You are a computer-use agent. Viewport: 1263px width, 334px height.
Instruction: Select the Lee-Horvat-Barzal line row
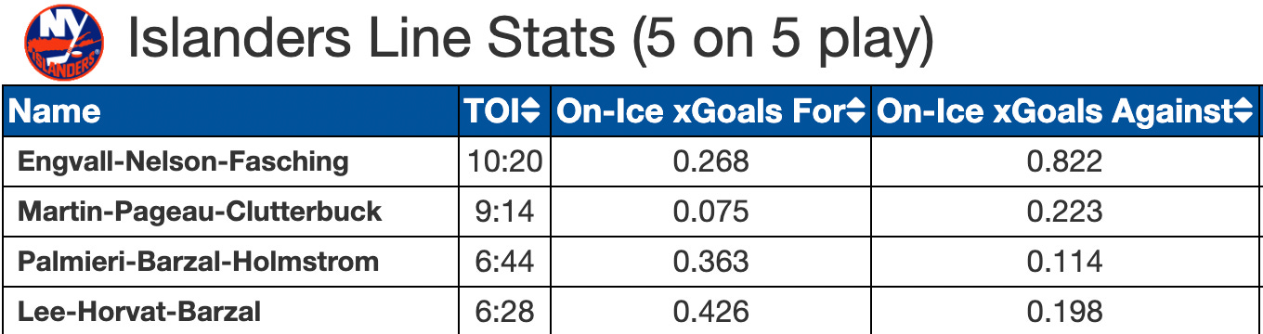coord(631,310)
